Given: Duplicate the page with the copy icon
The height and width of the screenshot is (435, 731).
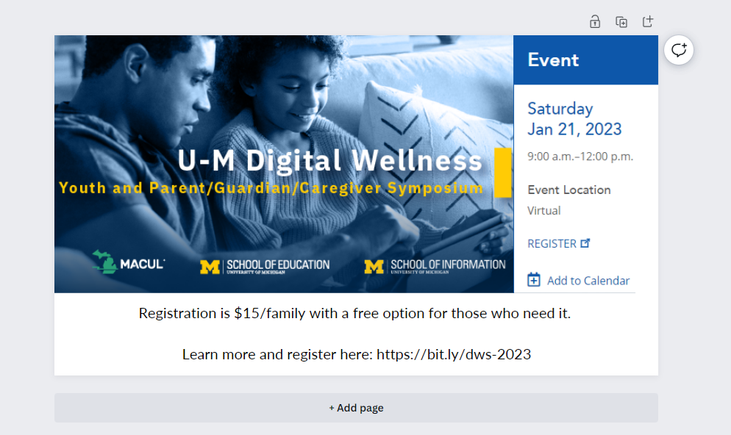Looking at the screenshot, I should [x=621, y=22].
